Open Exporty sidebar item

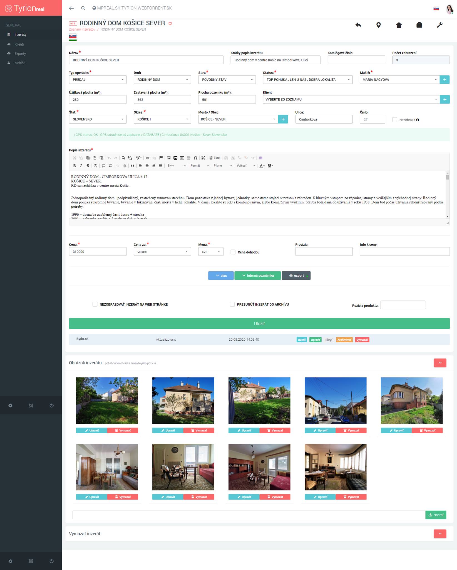20,53
